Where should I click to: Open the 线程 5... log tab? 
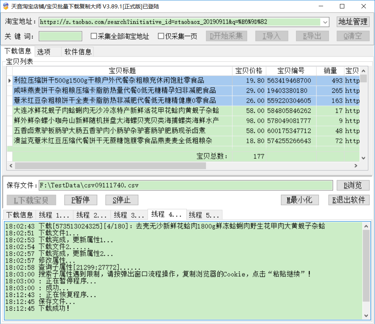coord(204,215)
